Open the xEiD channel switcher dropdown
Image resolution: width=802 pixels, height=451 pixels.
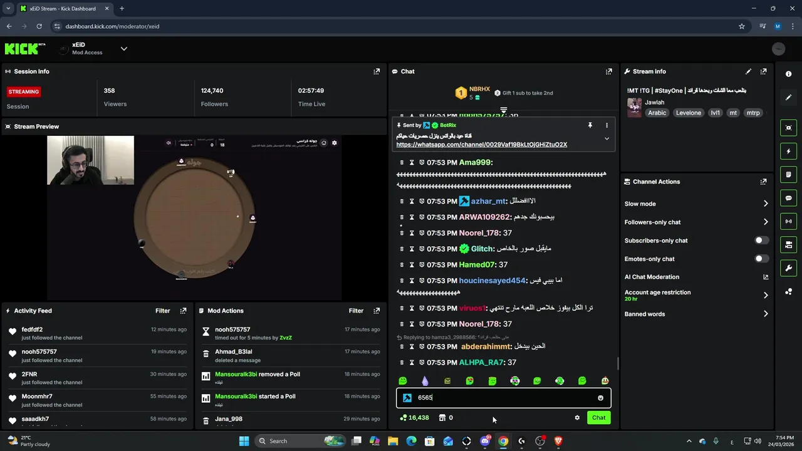(x=123, y=49)
